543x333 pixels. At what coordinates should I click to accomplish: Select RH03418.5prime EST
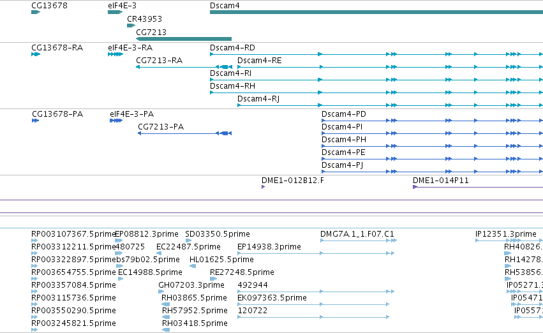point(195,323)
